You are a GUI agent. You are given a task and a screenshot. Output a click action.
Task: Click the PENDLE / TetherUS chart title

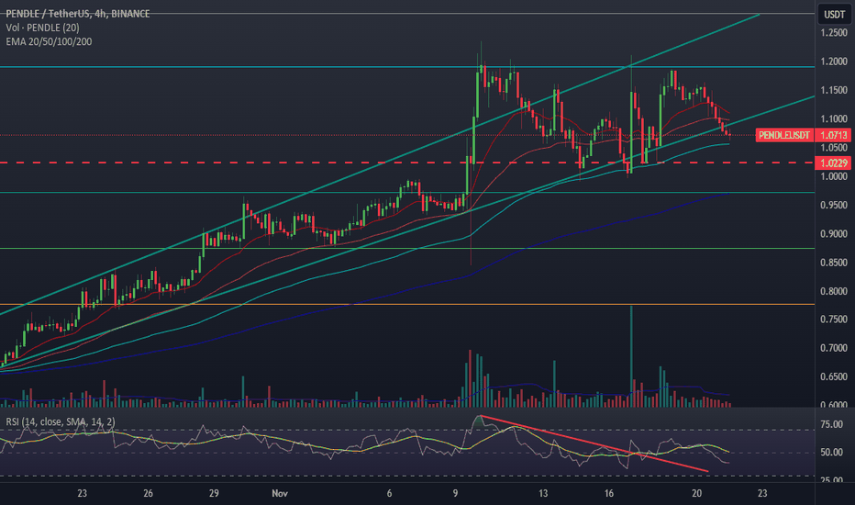tap(77, 14)
